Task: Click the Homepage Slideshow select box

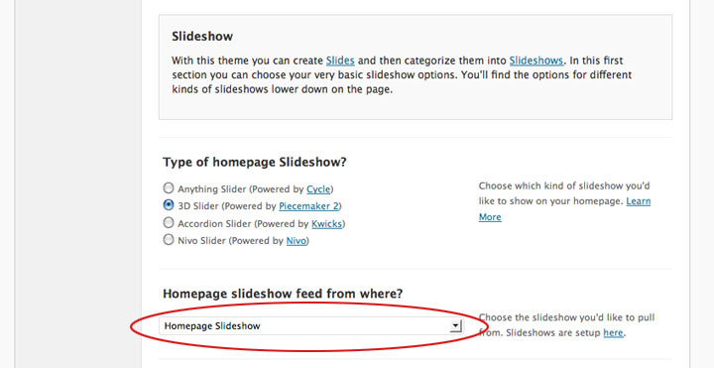Action: click(x=311, y=326)
